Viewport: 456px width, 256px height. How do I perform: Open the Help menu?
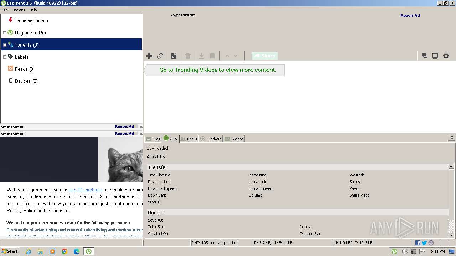click(33, 10)
